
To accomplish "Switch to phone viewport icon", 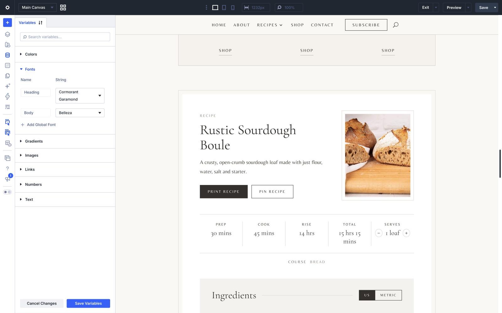I will point(233,8).
